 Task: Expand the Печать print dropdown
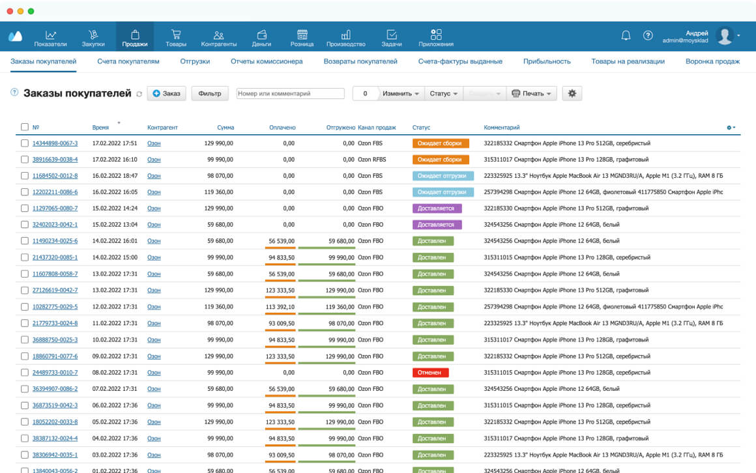coord(532,94)
